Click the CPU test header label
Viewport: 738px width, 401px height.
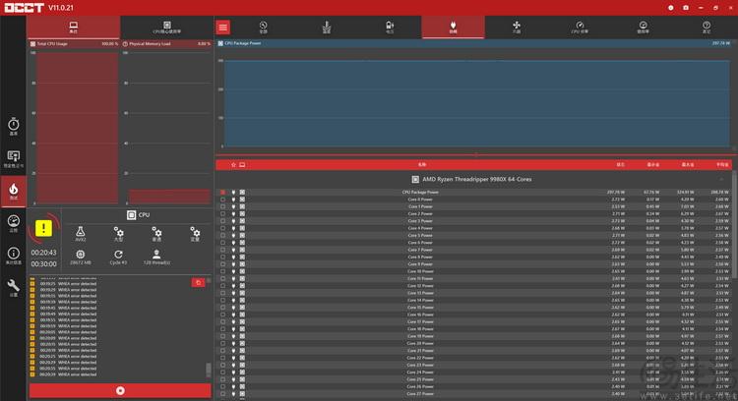[x=138, y=215]
